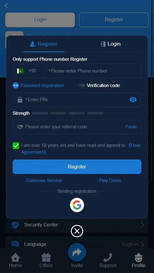The image size is (154, 273).
Task: Close the registration popup with the X circle
Action: click(77, 231)
